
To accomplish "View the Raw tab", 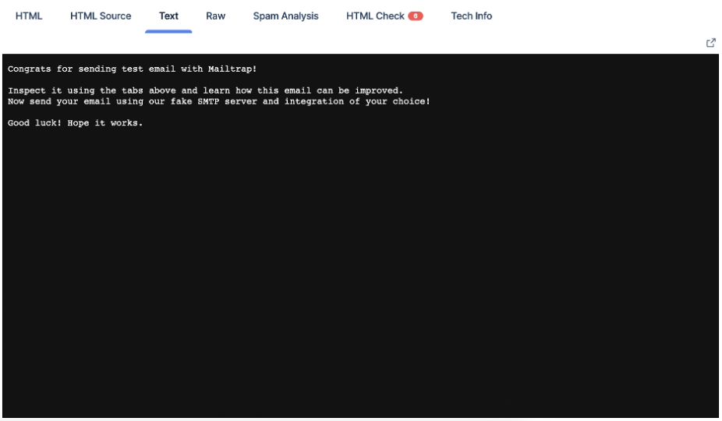I will (215, 16).
